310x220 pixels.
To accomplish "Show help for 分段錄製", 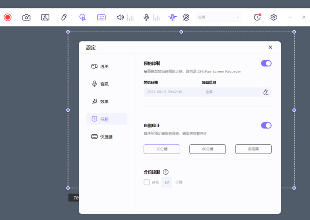I will coord(166,172).
